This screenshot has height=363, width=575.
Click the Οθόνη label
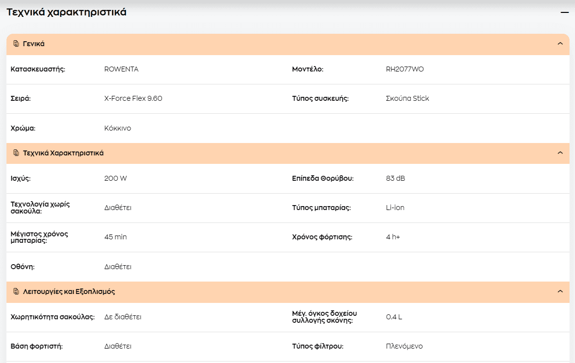point(22,267)
